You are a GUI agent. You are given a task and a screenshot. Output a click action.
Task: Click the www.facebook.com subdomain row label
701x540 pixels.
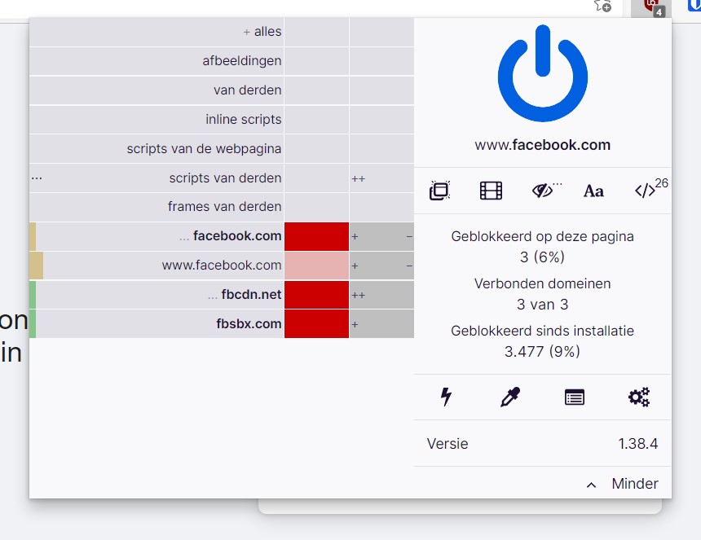(222, 266)
